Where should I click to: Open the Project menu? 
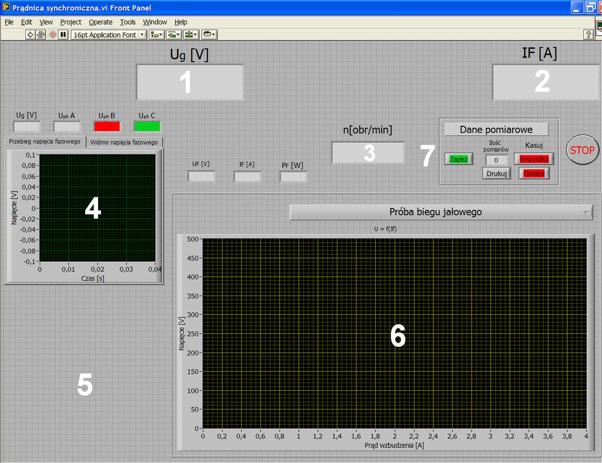(71, 22)
